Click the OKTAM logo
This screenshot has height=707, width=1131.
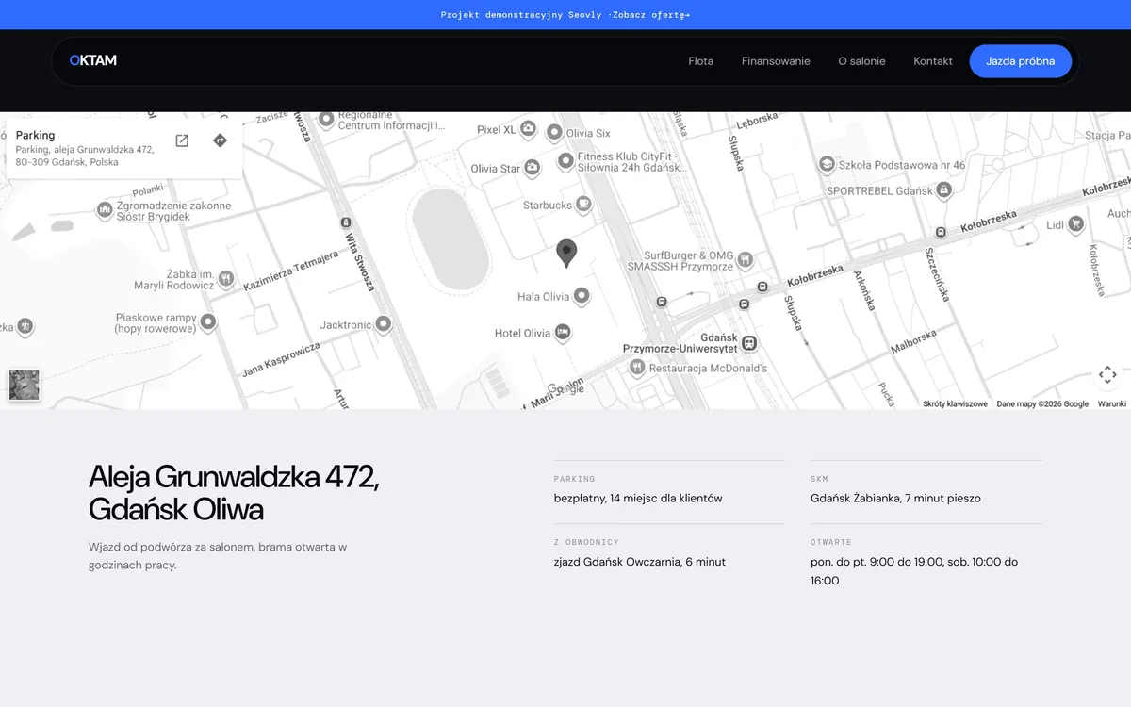93,60
